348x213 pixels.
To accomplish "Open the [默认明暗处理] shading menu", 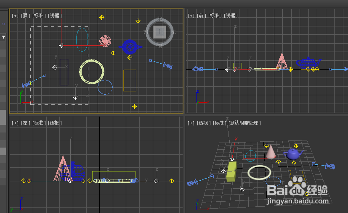I will tap(244, 123).
